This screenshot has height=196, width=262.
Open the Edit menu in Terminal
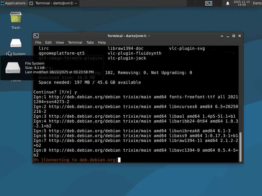(48, 43)
